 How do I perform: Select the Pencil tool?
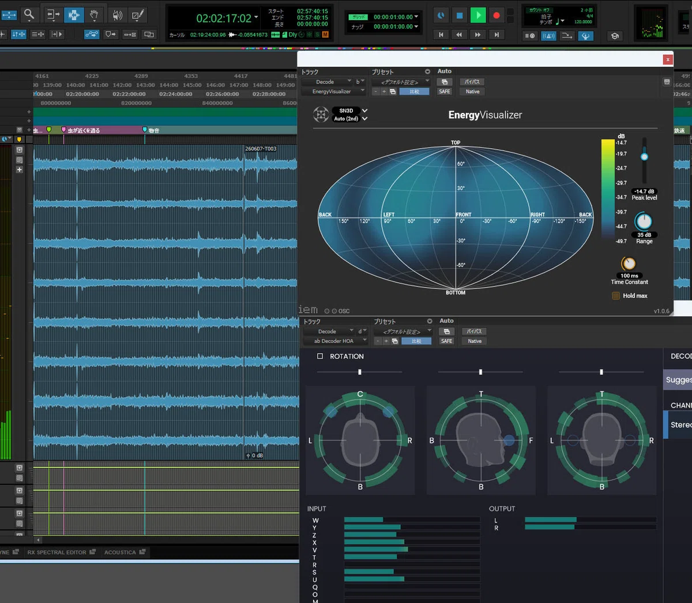click(x=138, y=15)
